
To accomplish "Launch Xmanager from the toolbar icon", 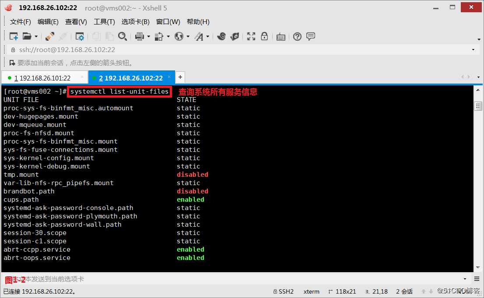I will coord(235,36).
